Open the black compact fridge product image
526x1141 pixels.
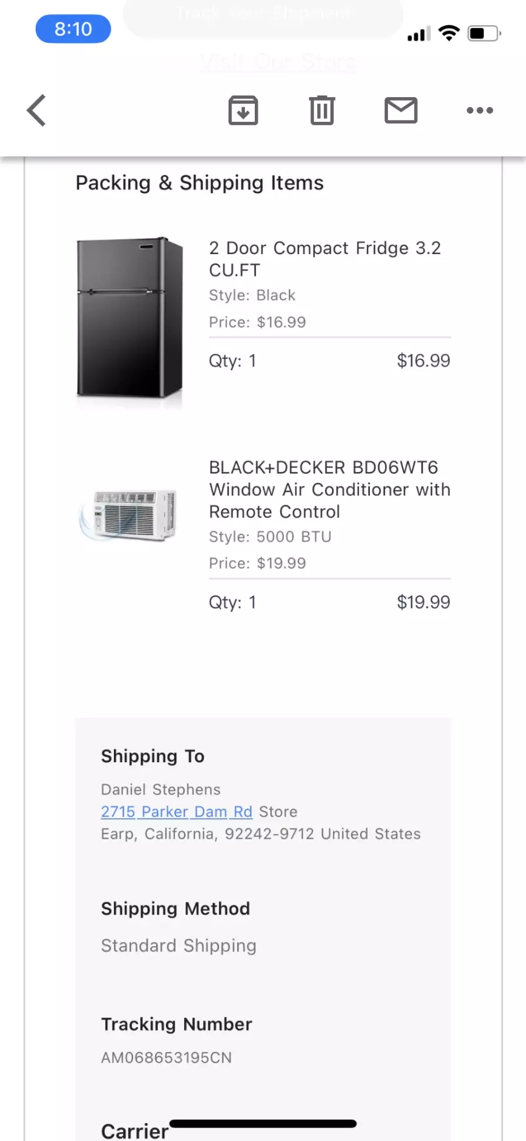(x=130, y=318)
